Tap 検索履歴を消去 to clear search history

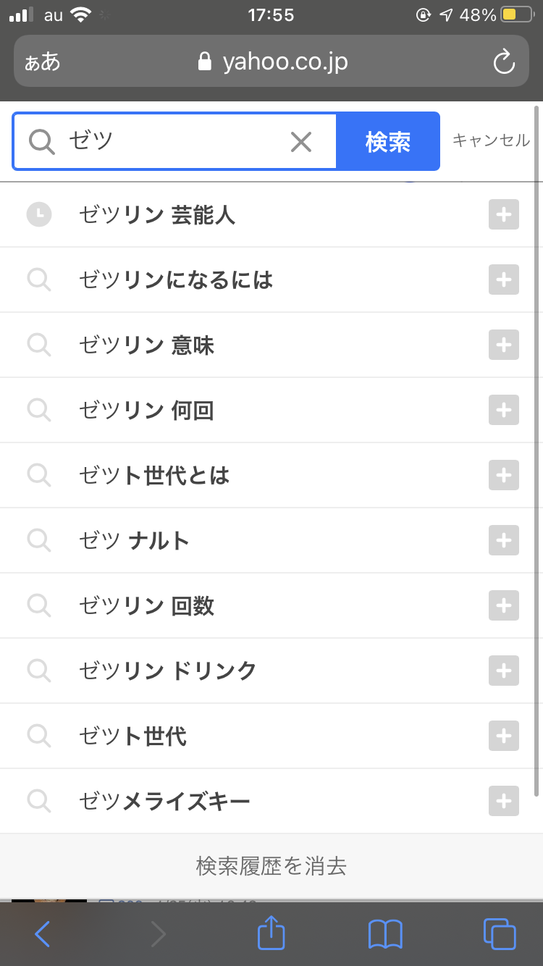tap(271, 865)
